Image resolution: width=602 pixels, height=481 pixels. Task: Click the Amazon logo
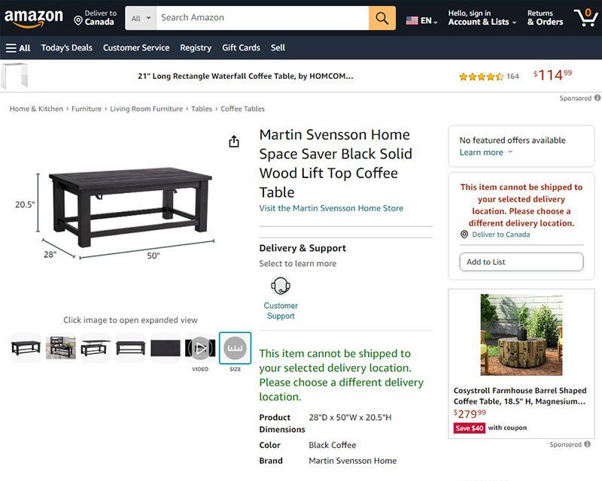[34, 17]
